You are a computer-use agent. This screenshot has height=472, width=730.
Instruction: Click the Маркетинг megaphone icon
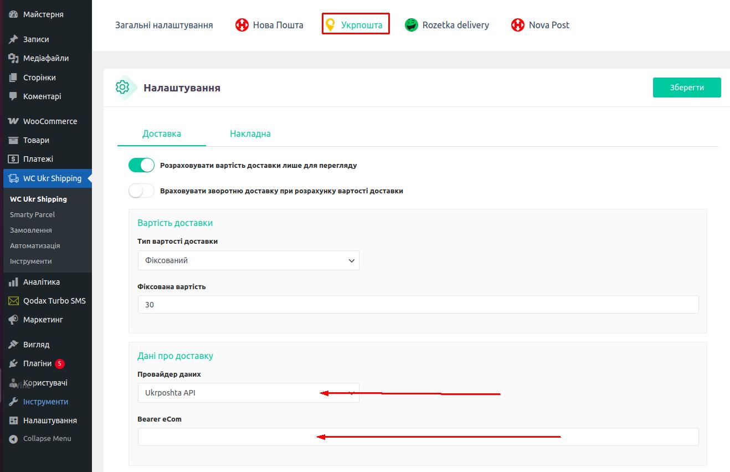click(x=13, y=320)
